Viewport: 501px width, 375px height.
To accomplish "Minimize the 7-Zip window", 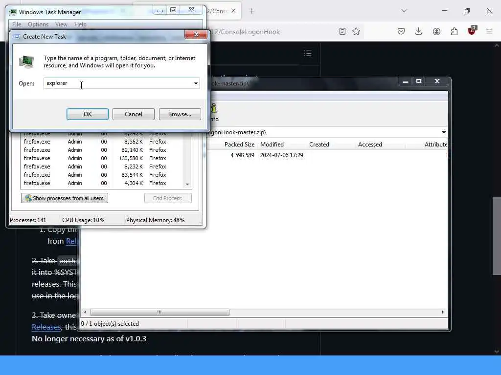I will click(406, 82).
